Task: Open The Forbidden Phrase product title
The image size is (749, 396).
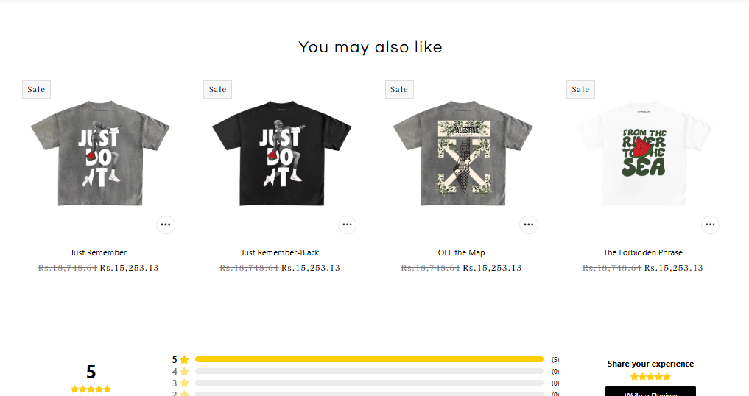Action: [x=643, y=252]
